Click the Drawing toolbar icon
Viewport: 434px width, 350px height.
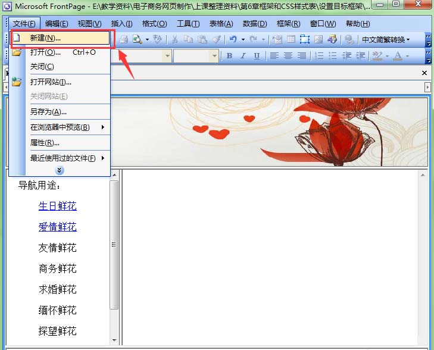332,39
